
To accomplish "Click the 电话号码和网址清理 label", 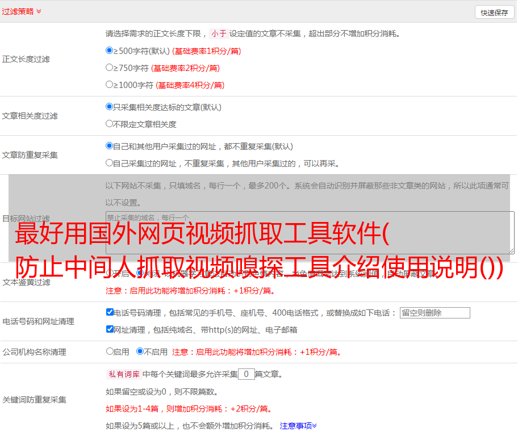I will 38,321.
